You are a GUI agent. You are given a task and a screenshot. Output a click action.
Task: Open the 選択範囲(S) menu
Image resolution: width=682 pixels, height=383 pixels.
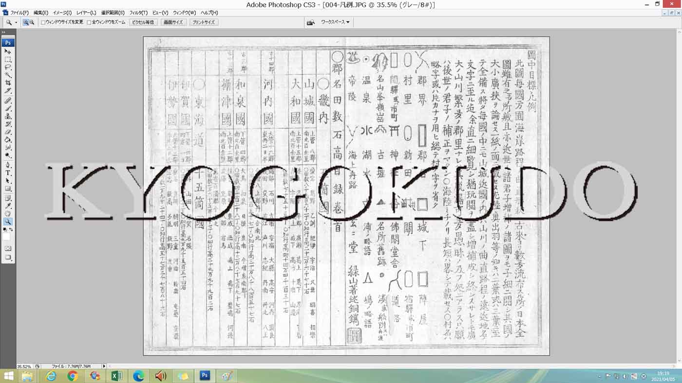[x=113, y=13]
